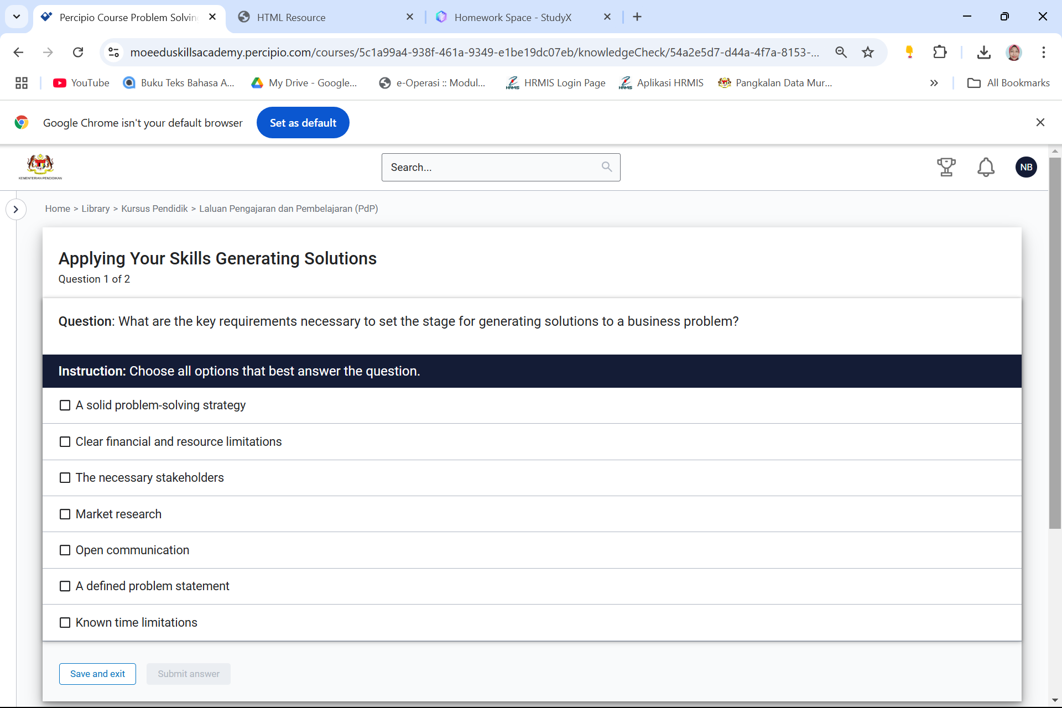Click the address bar URL input field

click(x=474, y=52)
